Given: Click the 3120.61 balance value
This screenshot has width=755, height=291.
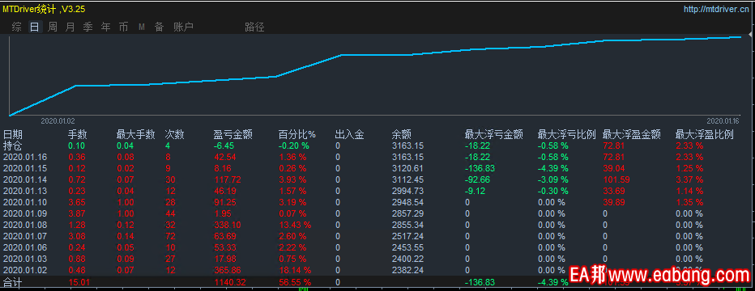Looking at the screenshot, I should click(x=407, y=168).
